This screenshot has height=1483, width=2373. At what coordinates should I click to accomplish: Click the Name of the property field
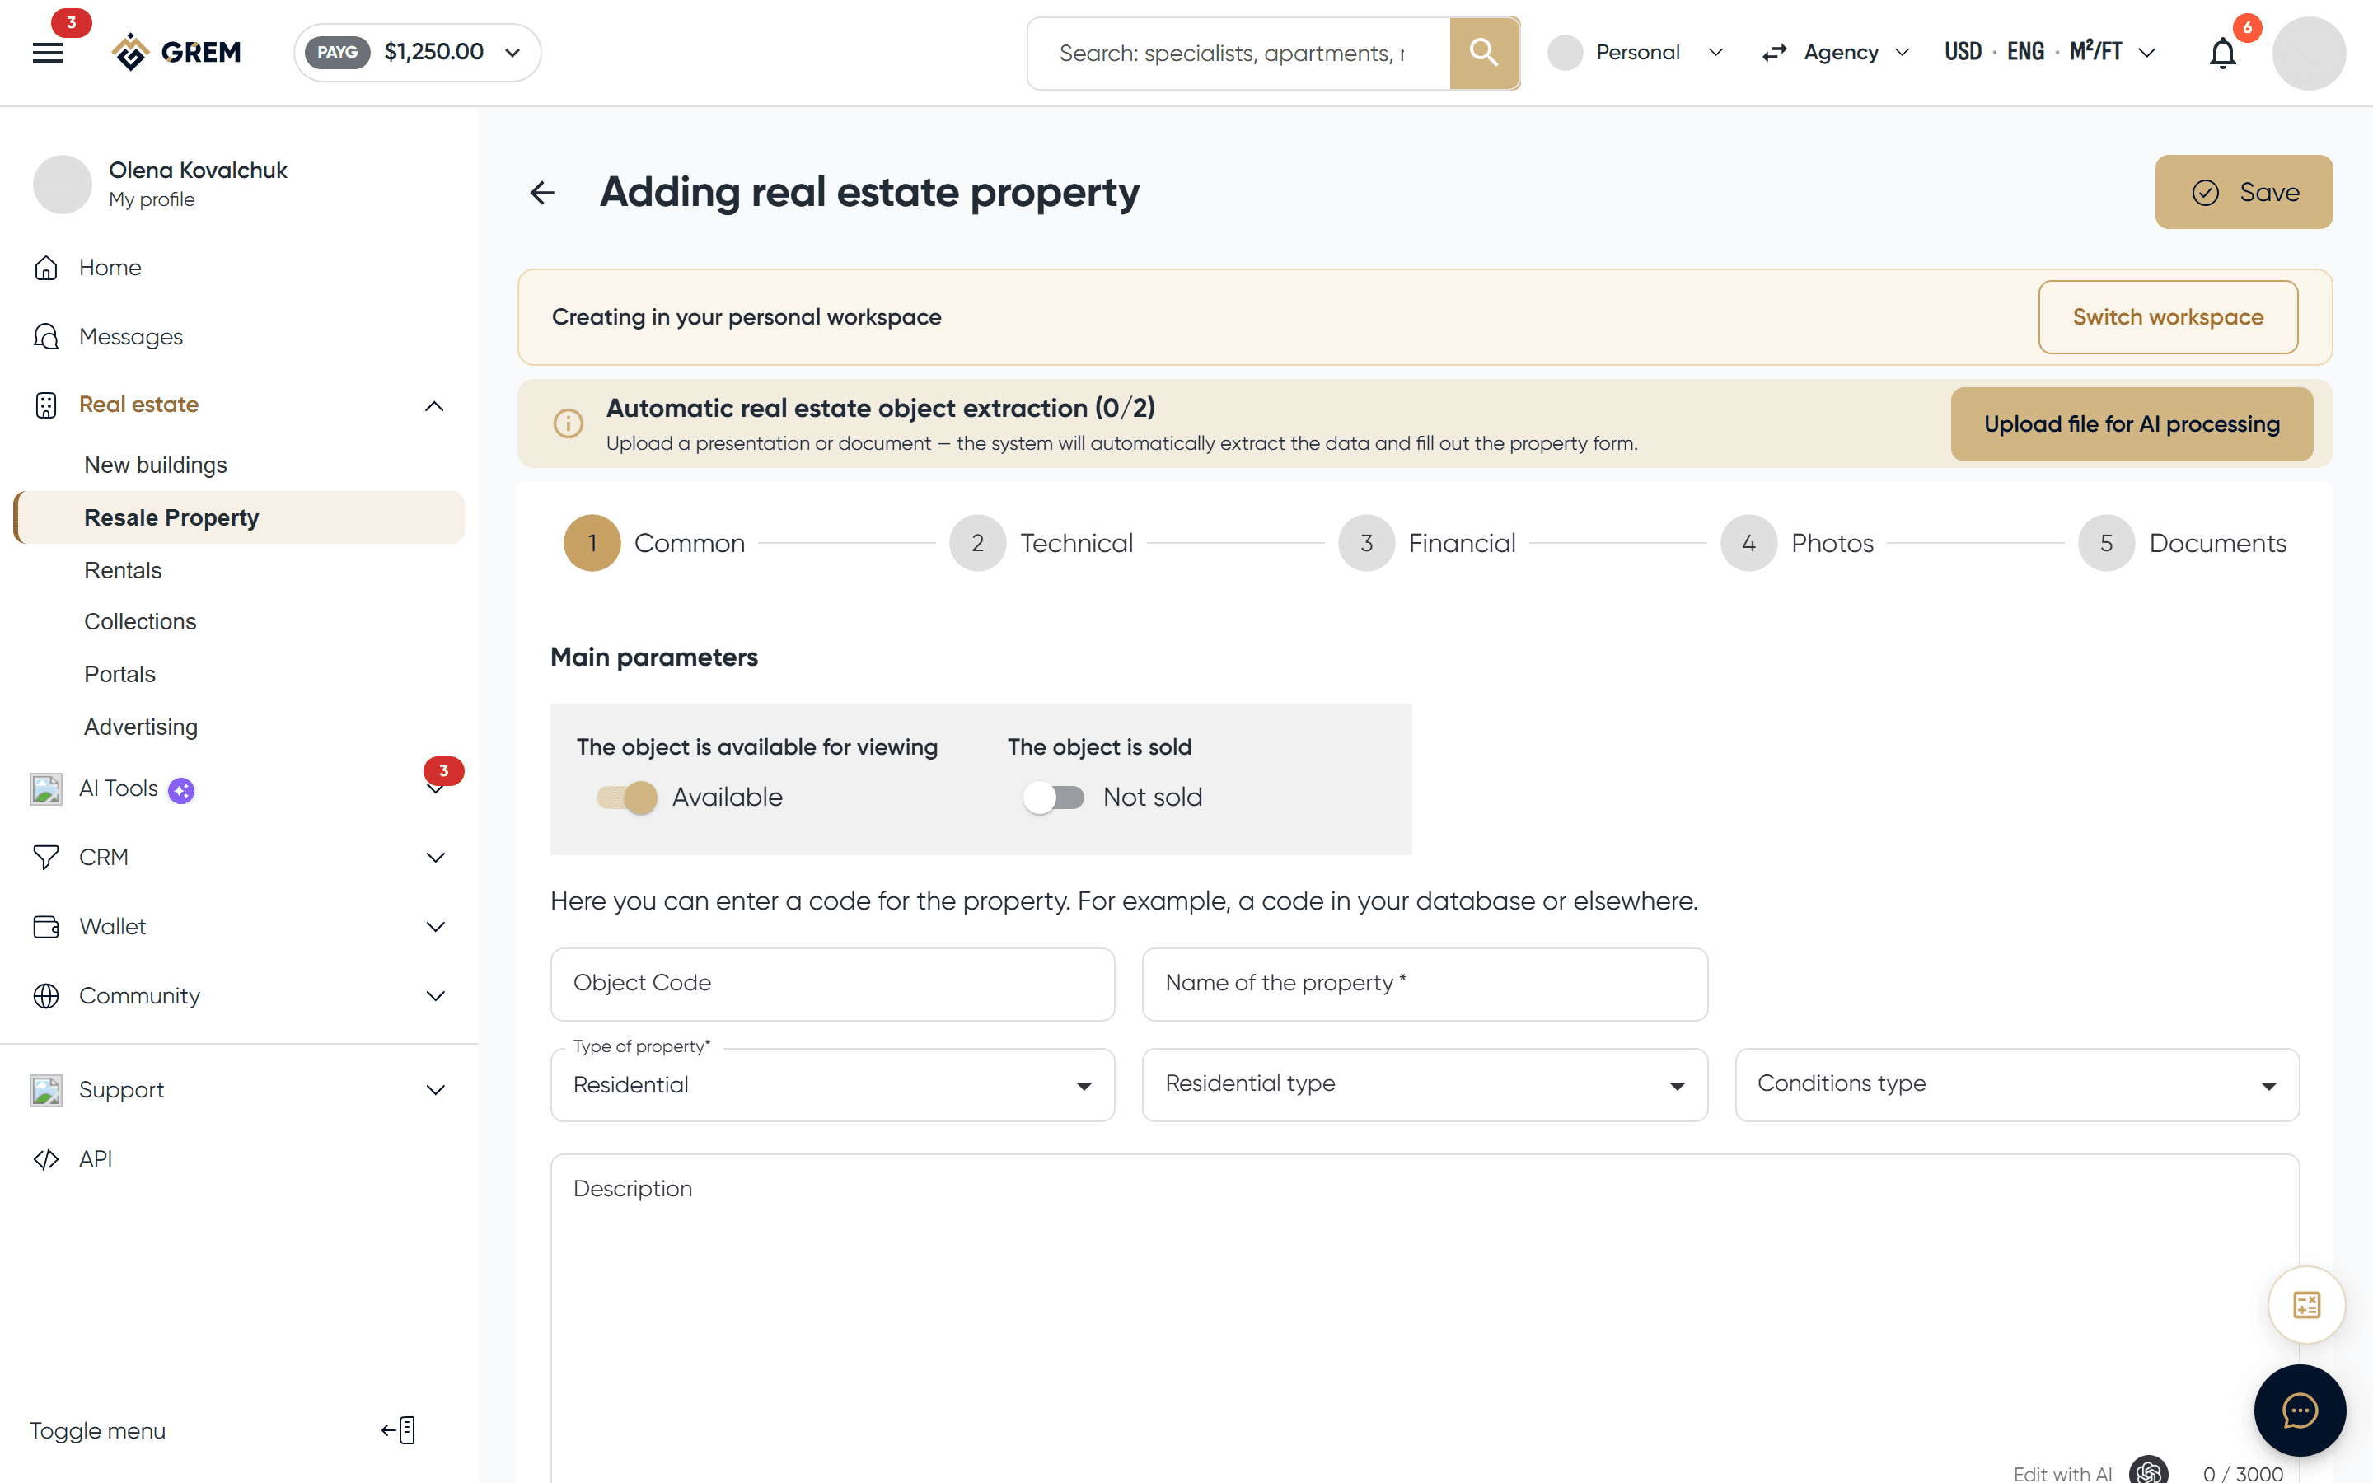click(x=1425, y=984)
